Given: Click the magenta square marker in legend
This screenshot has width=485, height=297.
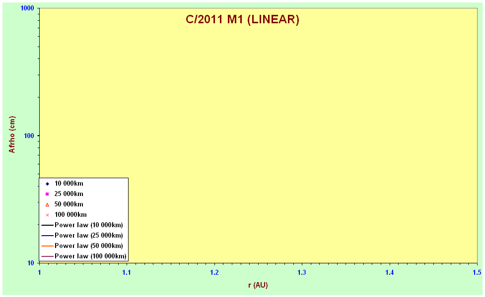Looking at the screenshot, I should (47, 194).
